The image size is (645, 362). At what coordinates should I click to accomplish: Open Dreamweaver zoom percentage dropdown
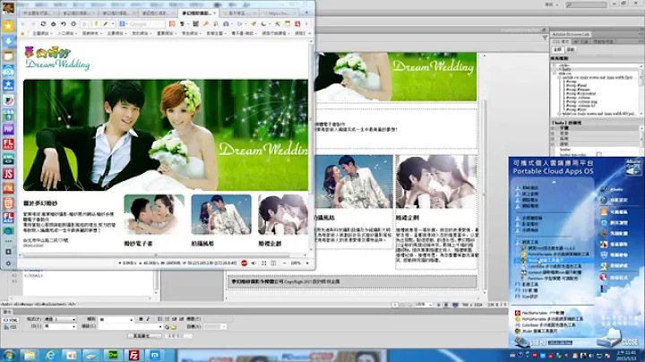tap(423, 305)
